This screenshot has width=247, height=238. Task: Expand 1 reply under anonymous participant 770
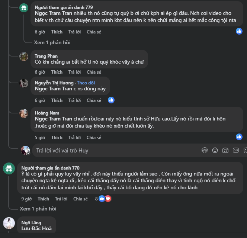38,209
